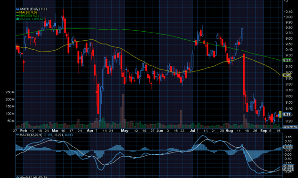This screenshot has width=298, height=178.
Task: Click the 28 date label in July
Action: [222, 131]
